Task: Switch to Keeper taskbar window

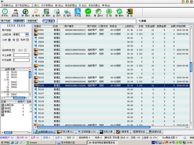Action: point(41,143)
